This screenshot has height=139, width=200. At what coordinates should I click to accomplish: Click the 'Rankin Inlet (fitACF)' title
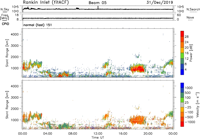pyautogui.click(x=46, y=3)
